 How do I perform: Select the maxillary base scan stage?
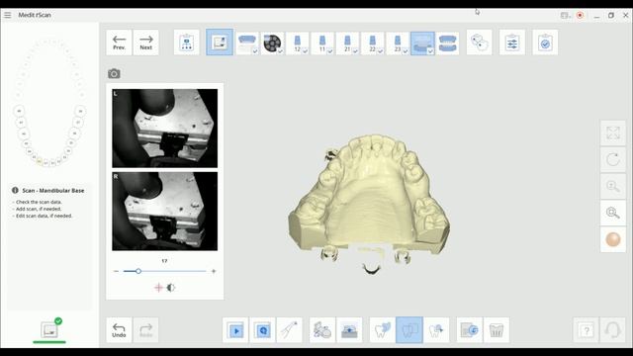tap(247, 44)
